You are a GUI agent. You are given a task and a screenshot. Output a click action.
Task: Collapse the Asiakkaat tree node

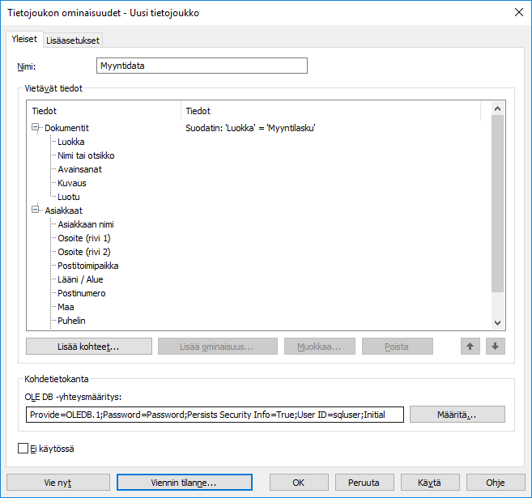(x=36, y=211)
